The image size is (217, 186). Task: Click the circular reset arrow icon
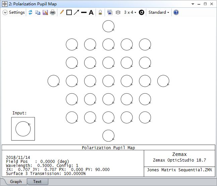[142, 12]
